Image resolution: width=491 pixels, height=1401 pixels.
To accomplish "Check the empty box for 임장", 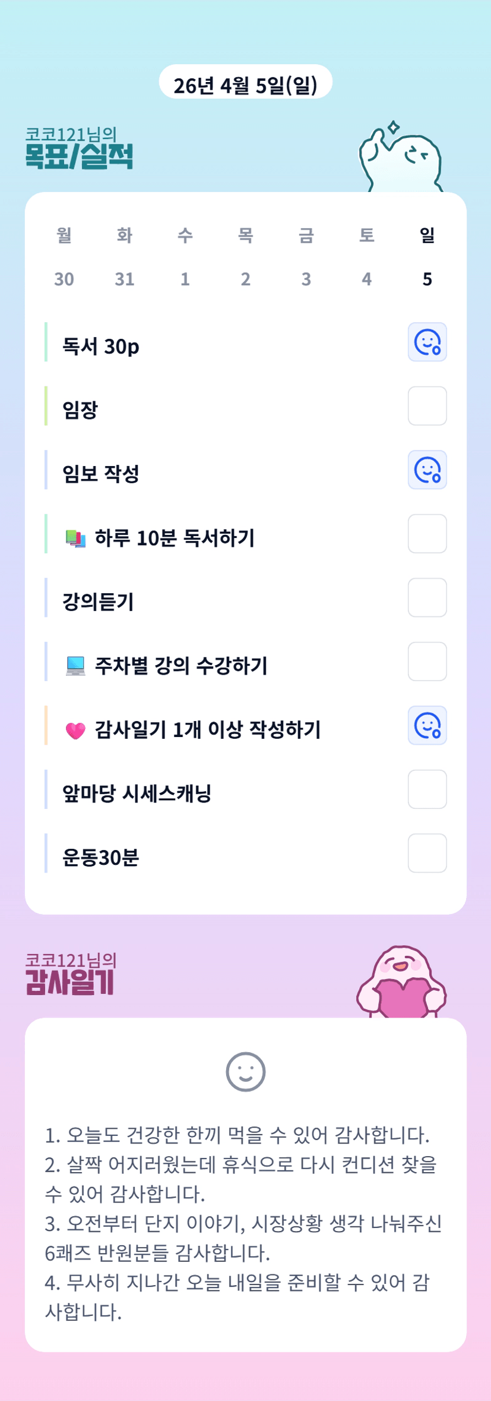I will click(427, 406).
